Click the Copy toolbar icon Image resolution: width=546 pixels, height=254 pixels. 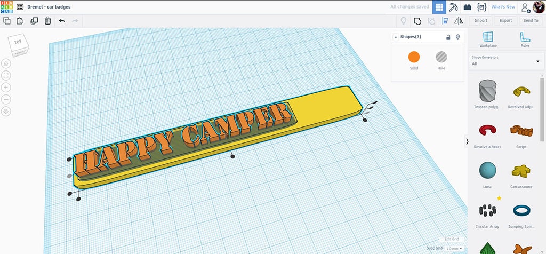[x=6, y=21]
